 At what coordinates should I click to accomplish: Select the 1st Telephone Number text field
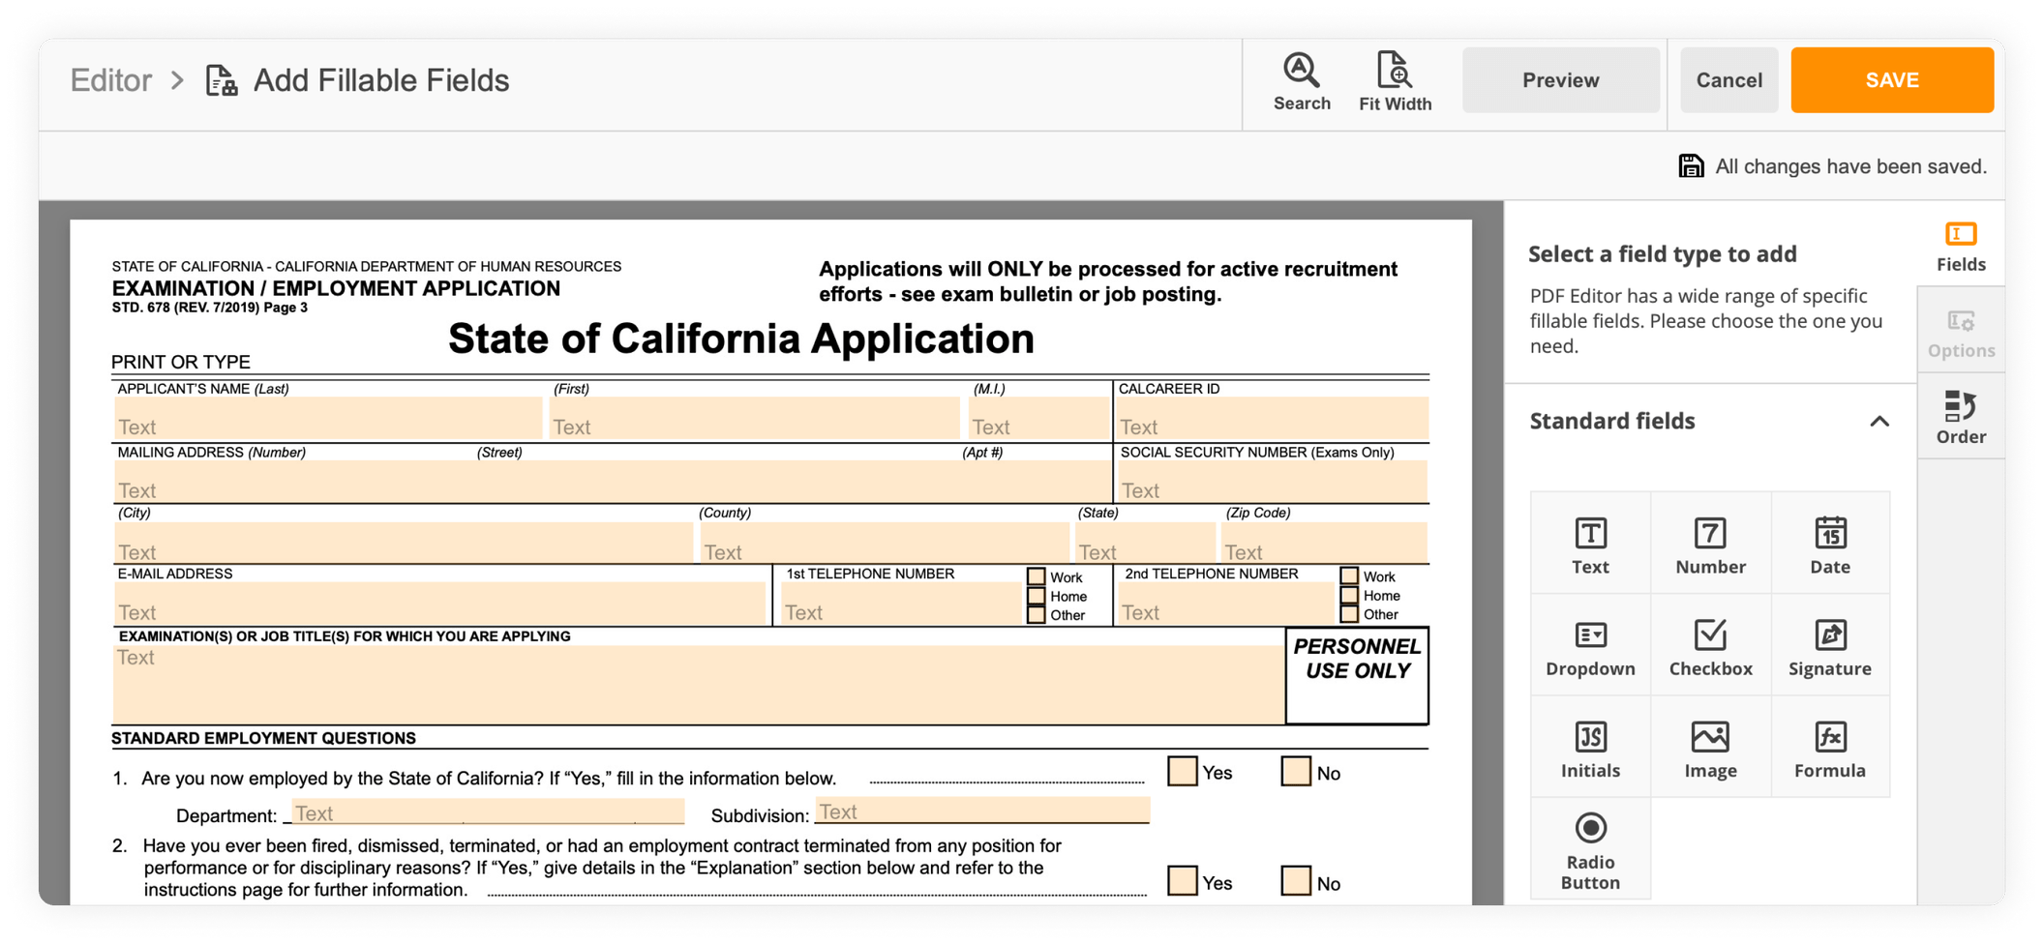901,604
